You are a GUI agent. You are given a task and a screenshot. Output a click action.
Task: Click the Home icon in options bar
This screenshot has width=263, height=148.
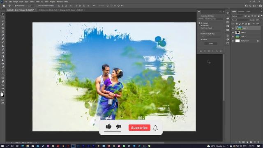(4, 6)
